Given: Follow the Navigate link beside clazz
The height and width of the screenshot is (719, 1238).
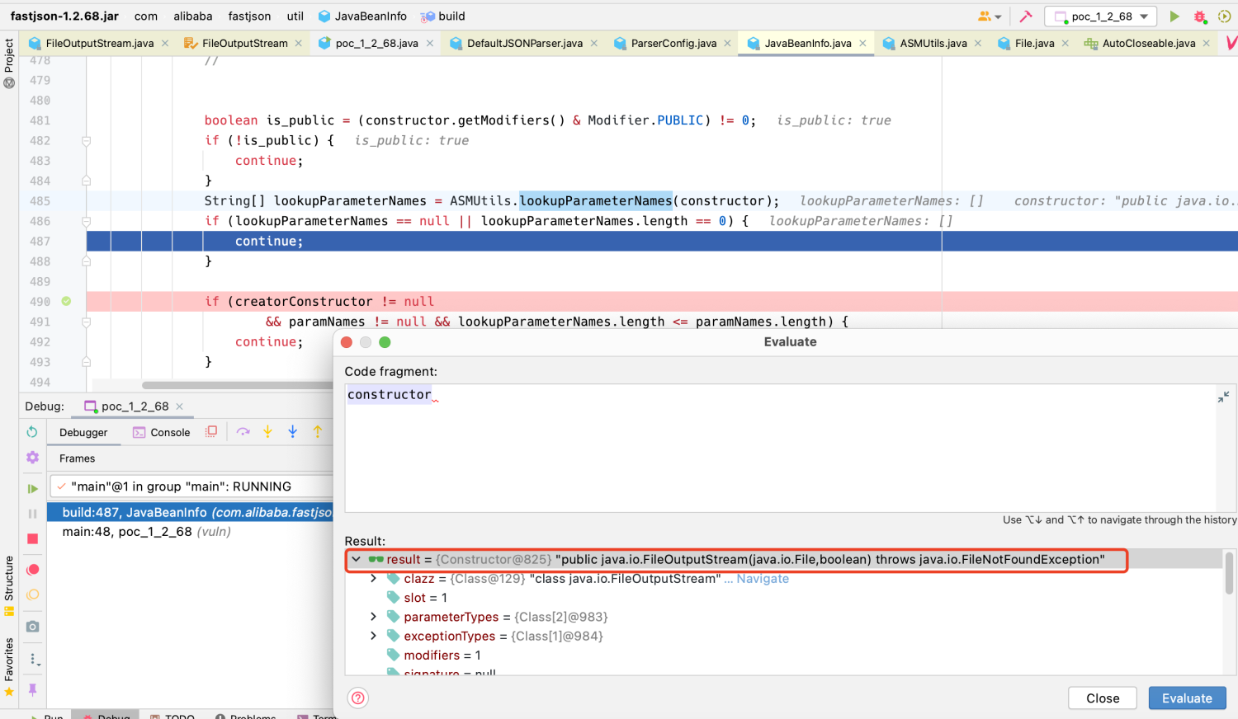Looking at the screenshot, I should (763, 579).
